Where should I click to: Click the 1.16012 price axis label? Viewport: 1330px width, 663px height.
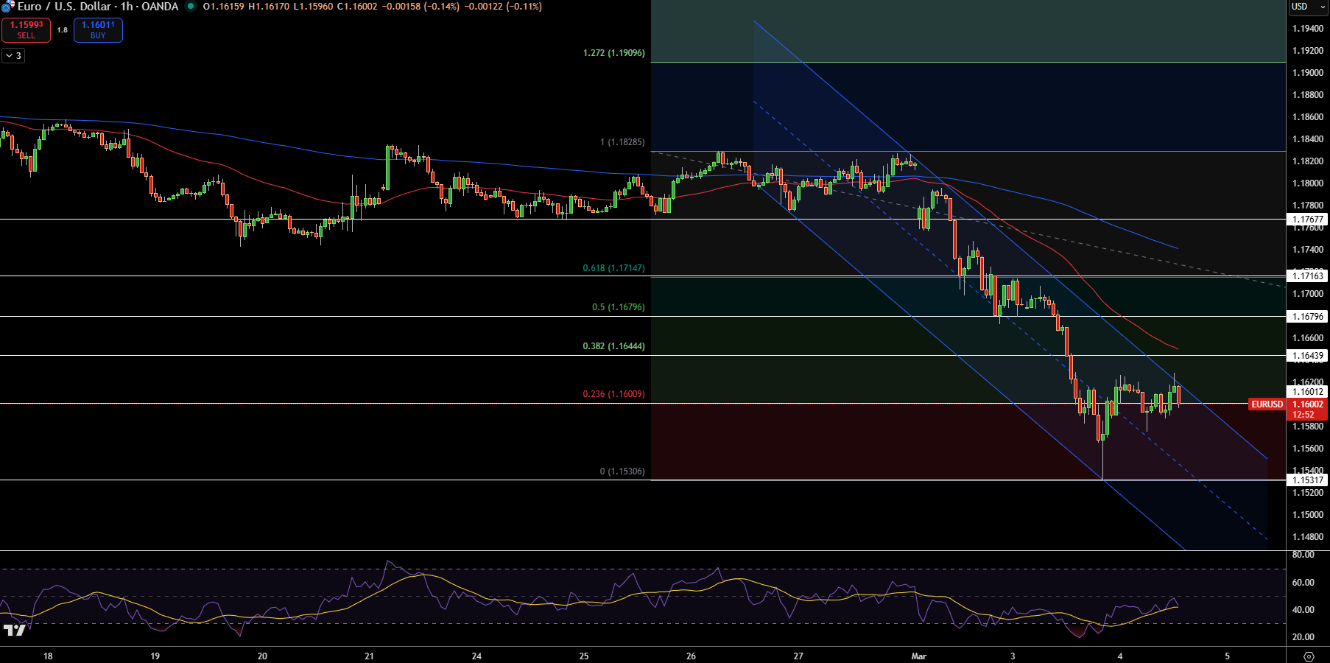click(x=1308, y=392)
